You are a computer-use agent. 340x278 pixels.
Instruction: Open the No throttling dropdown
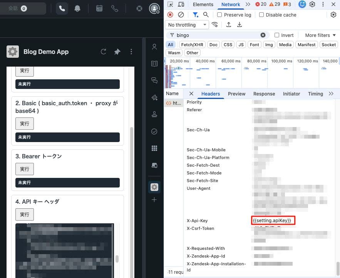pos(187,25)
